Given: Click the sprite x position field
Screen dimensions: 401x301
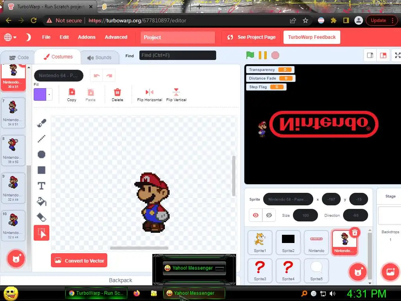Looking at the screenshot, I should pyautogui.click(x=331, y=199).
